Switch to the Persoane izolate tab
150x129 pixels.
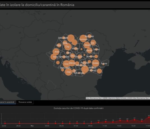click(x=25, y=102)
